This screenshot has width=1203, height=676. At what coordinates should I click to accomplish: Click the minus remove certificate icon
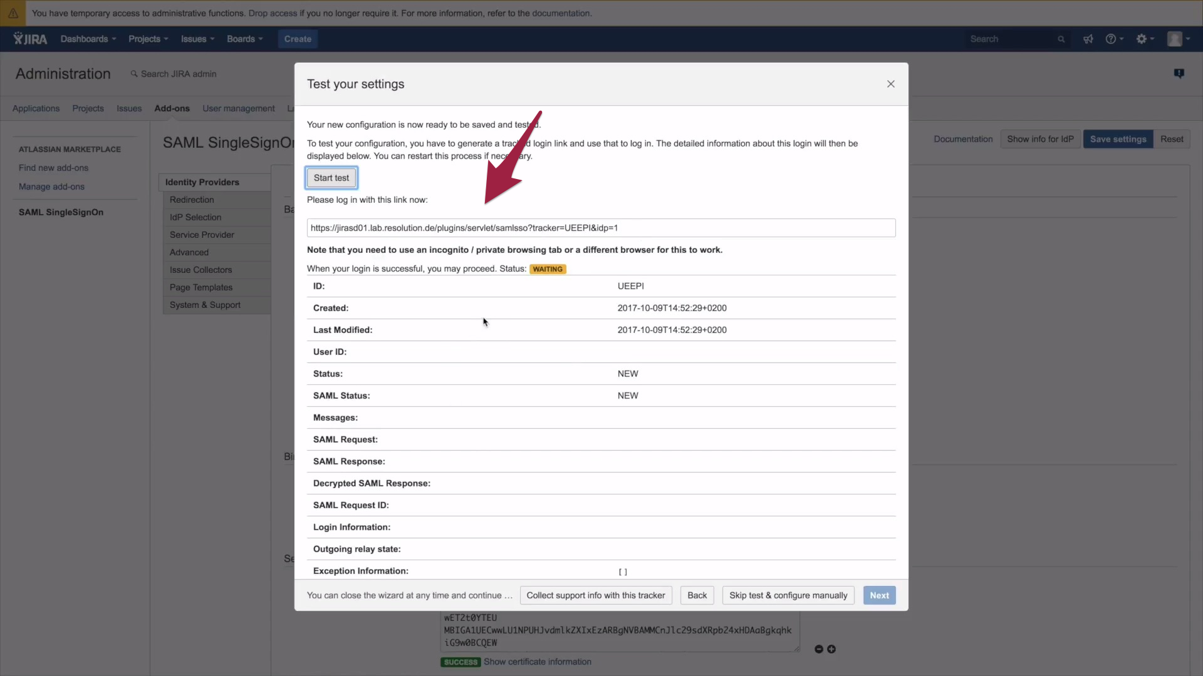click(x=818, y=649)
